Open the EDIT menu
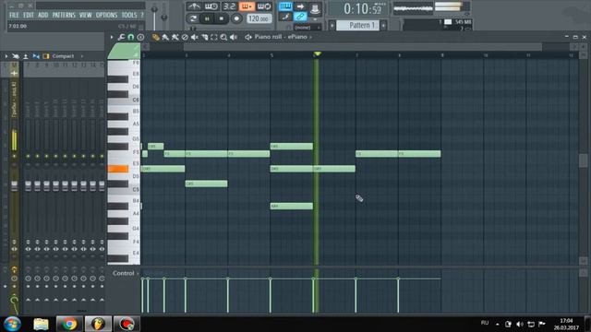The height and width of the screenshot is (332, 591). click(x=29, y=15)
